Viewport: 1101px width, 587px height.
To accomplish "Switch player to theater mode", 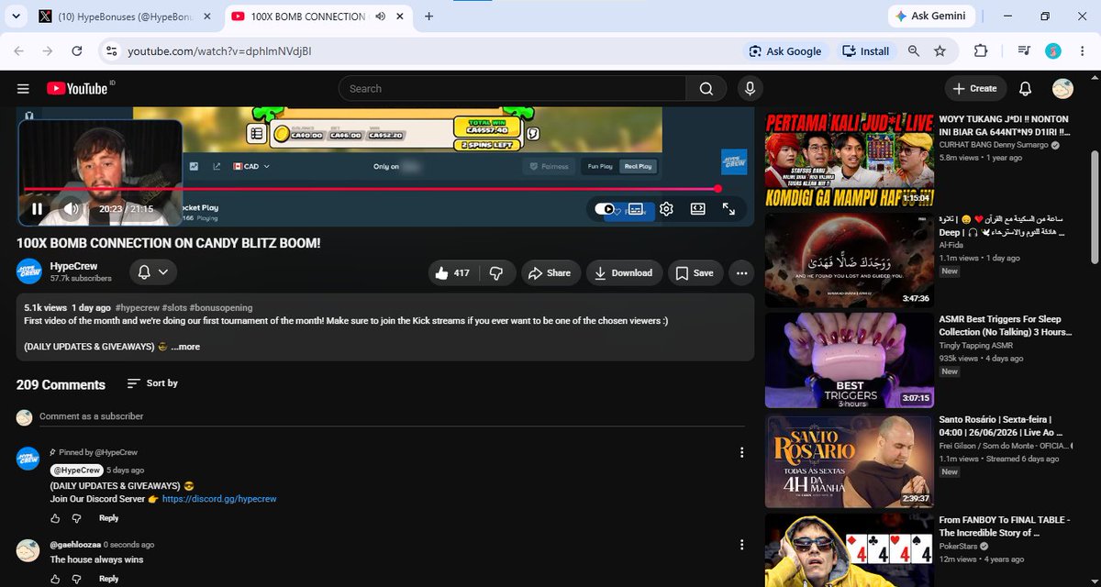I will (x=697, y=209).
